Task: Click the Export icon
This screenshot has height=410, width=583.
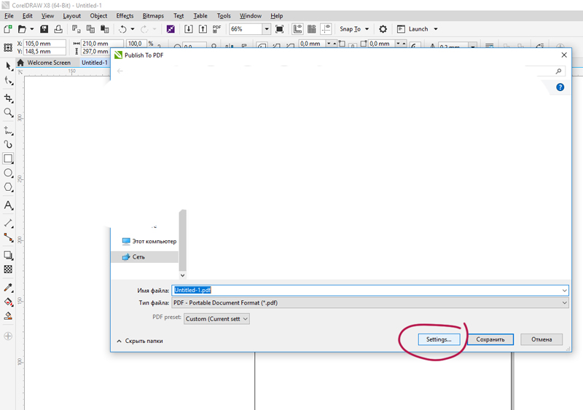Action: [203, 29]
